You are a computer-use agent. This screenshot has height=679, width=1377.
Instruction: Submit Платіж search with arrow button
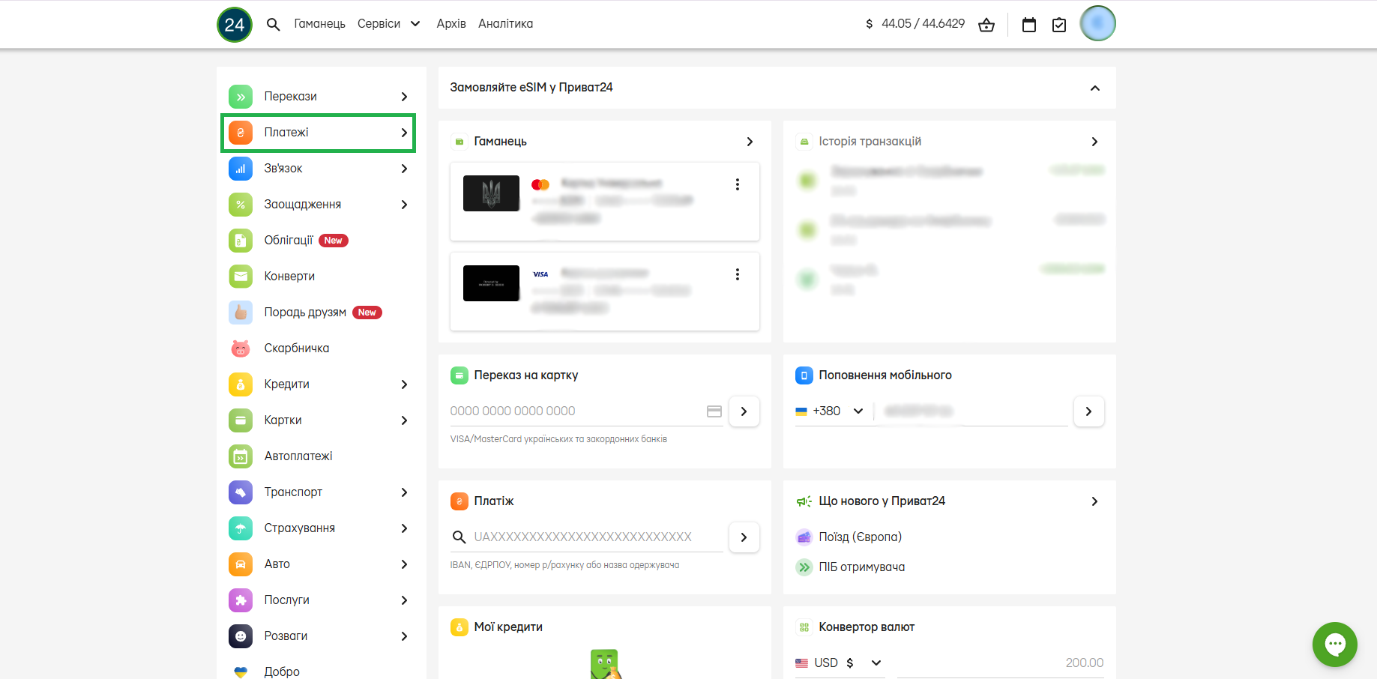[x=744, y=537]
